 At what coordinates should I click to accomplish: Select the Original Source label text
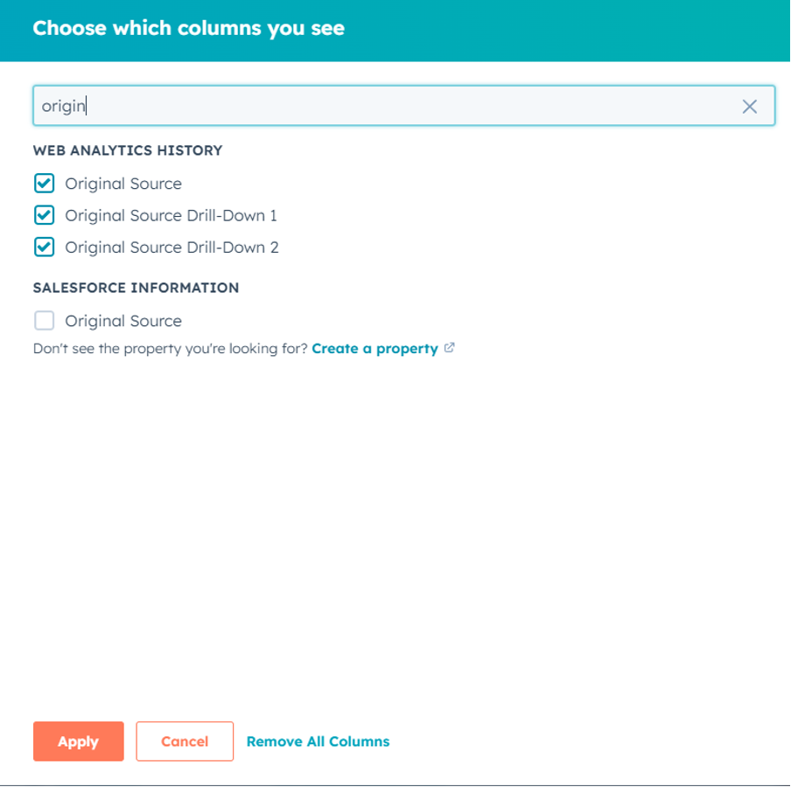pos(122,184)
